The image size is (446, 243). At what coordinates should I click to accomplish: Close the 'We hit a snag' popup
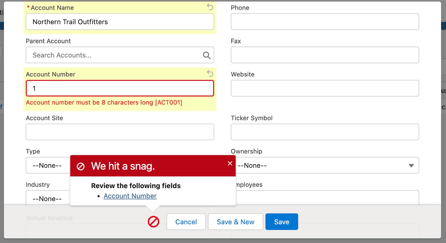coord(230,164)
